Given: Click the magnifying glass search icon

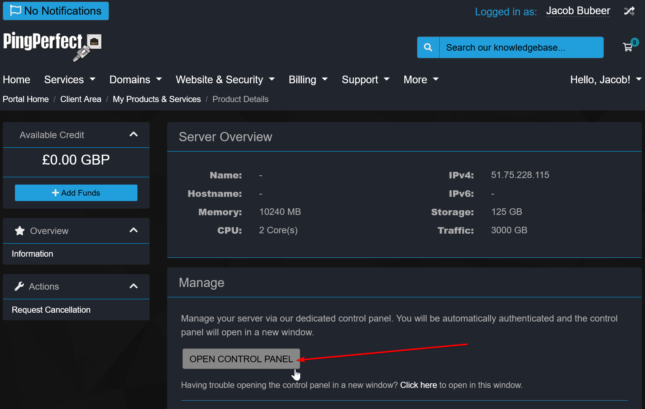Looking at the screenshot, I should click(x=428, y=48).
